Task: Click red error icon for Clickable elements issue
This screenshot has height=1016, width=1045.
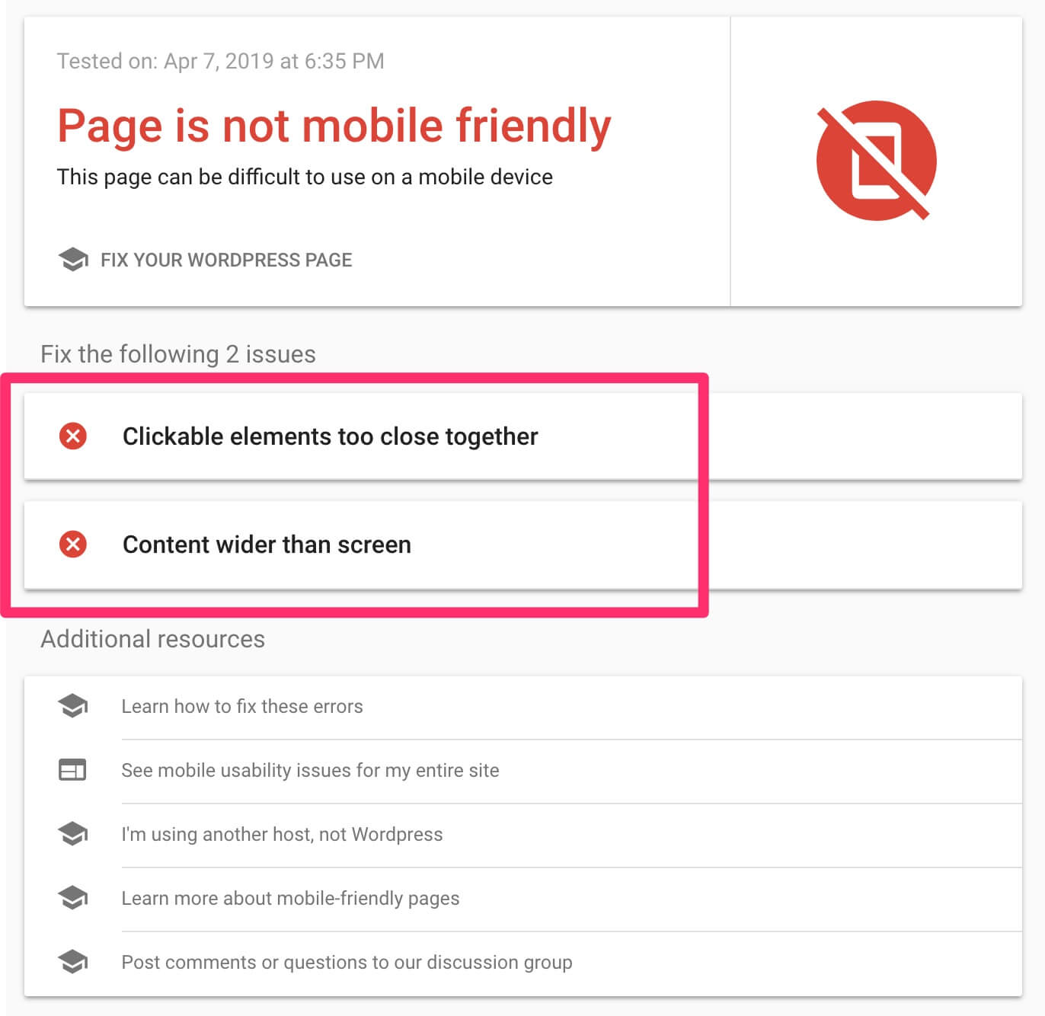Action: coord(73,436)
